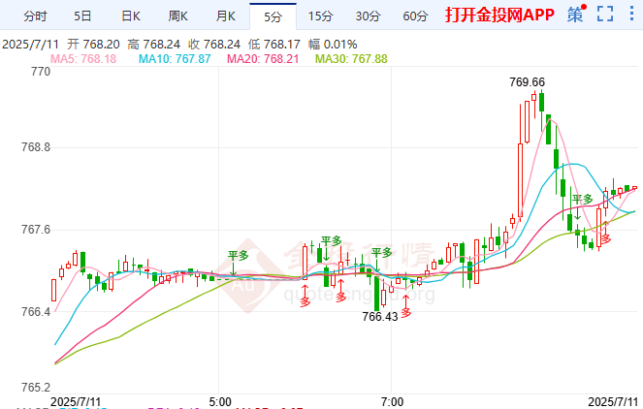The height and width of the screenshot is (409, 643).
Task: Switch to 15分 interval tab
Action: tap(320, 16)
